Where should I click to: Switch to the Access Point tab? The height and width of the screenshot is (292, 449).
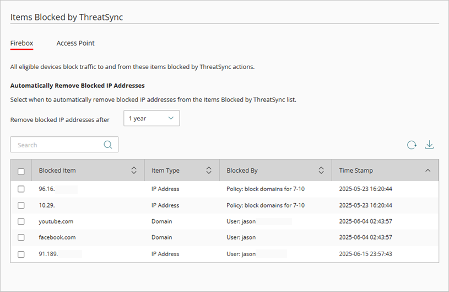tap(75, 43)
